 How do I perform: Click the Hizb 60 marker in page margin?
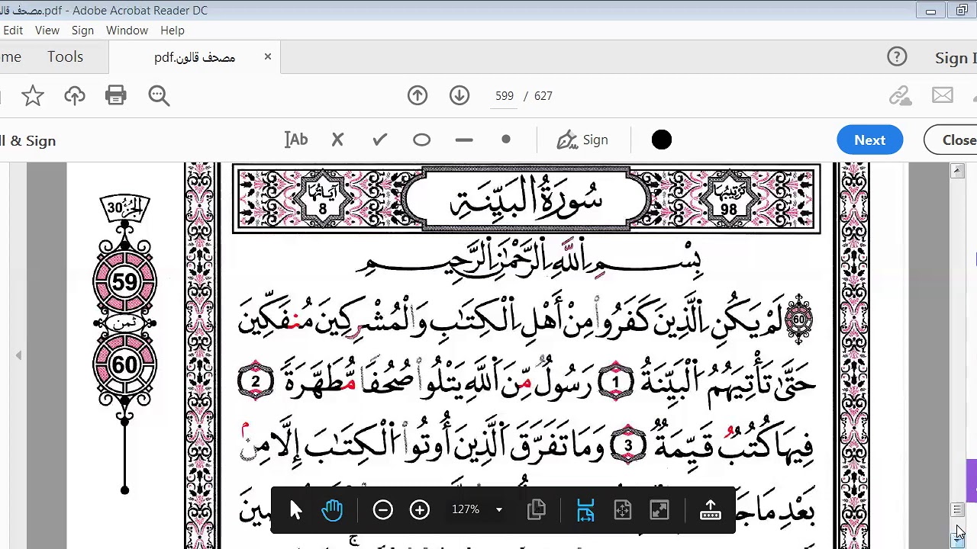pyautogui.click(x=124, y=364)
